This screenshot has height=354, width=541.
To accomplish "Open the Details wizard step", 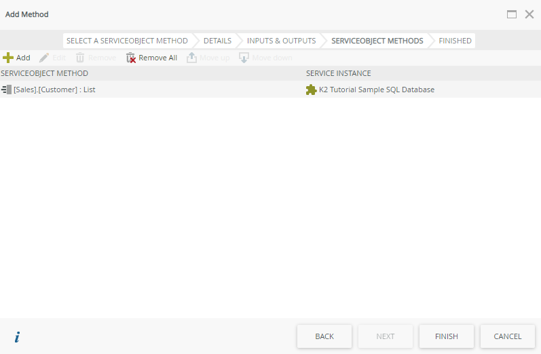I will [x=217, y=41].
